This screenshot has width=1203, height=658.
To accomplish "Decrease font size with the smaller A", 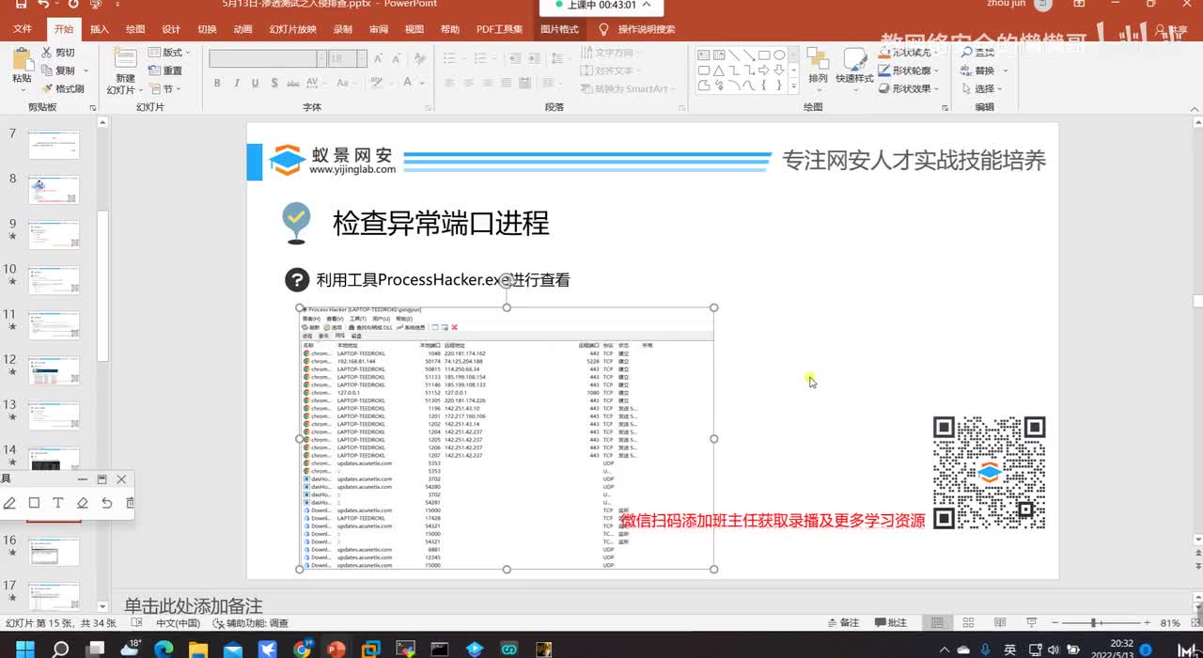I will 396,58.
